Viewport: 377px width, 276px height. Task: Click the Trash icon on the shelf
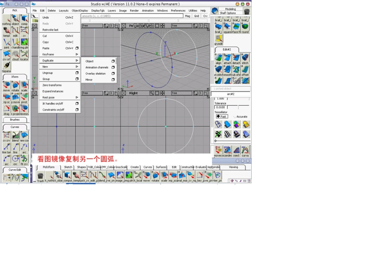tap(40, 176)
